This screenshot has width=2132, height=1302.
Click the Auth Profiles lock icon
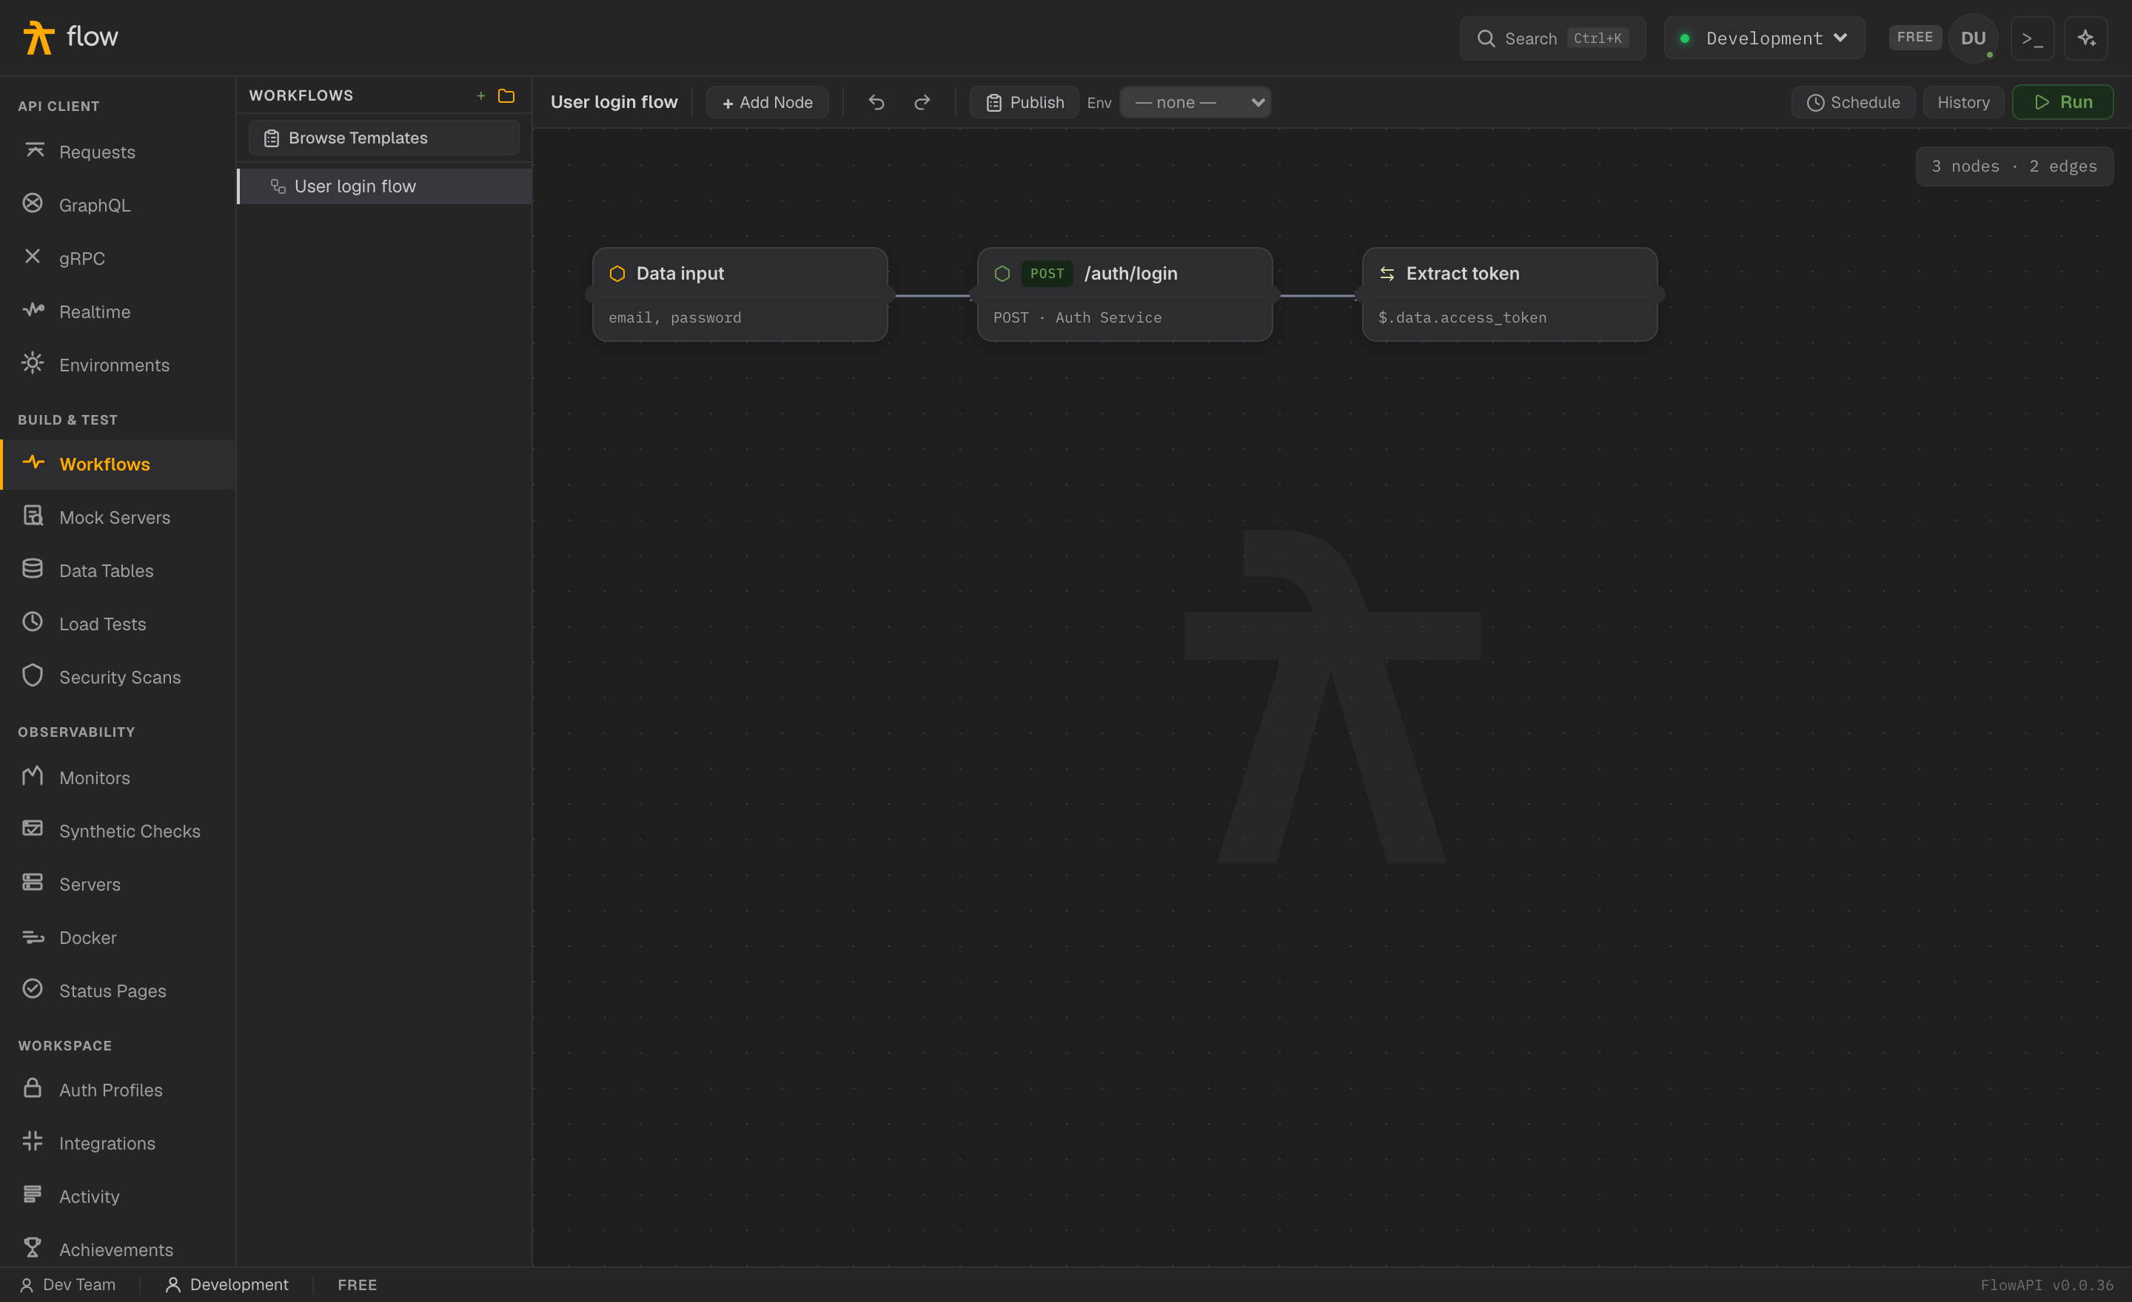click(33, 1087)
